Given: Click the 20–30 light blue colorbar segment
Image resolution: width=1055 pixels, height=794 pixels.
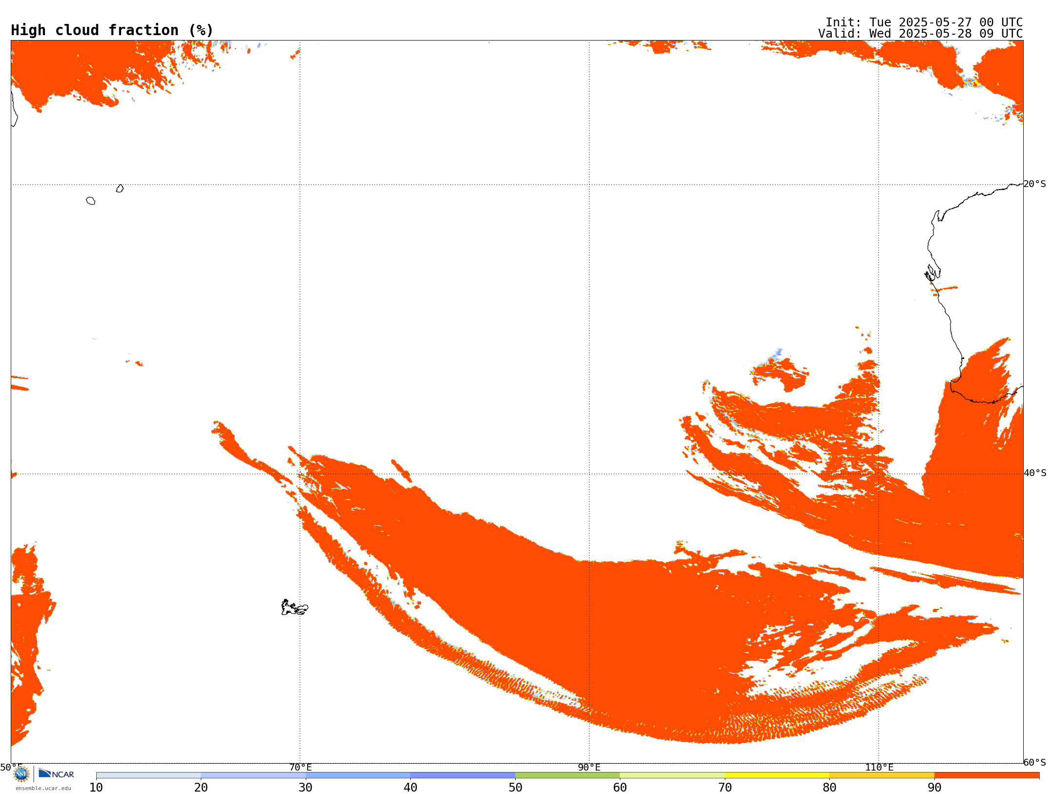Looking at the screenshot, I should [x=253, y=775].
